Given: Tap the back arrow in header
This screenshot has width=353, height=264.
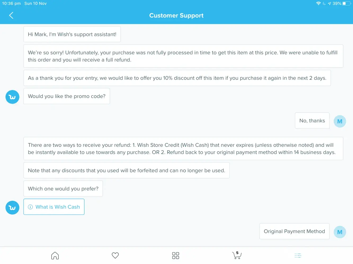Looking at the screenshot, I should pyautogui.click(x=11, y=15).
